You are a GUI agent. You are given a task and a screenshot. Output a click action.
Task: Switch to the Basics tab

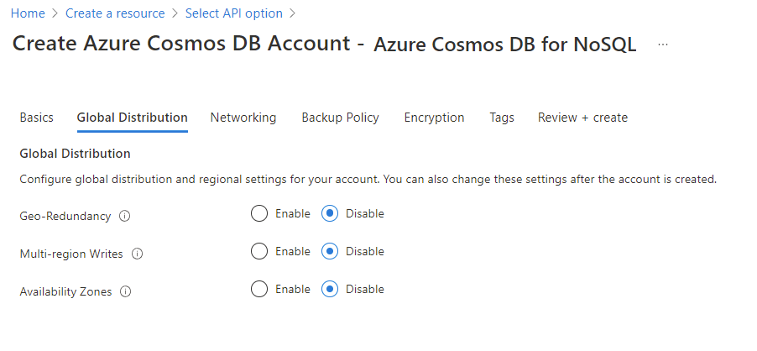[x=36, y=118]
